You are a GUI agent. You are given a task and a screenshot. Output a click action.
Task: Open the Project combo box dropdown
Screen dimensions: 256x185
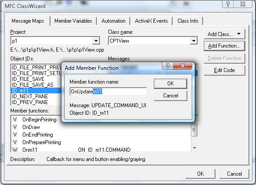[x=96, y=41]
